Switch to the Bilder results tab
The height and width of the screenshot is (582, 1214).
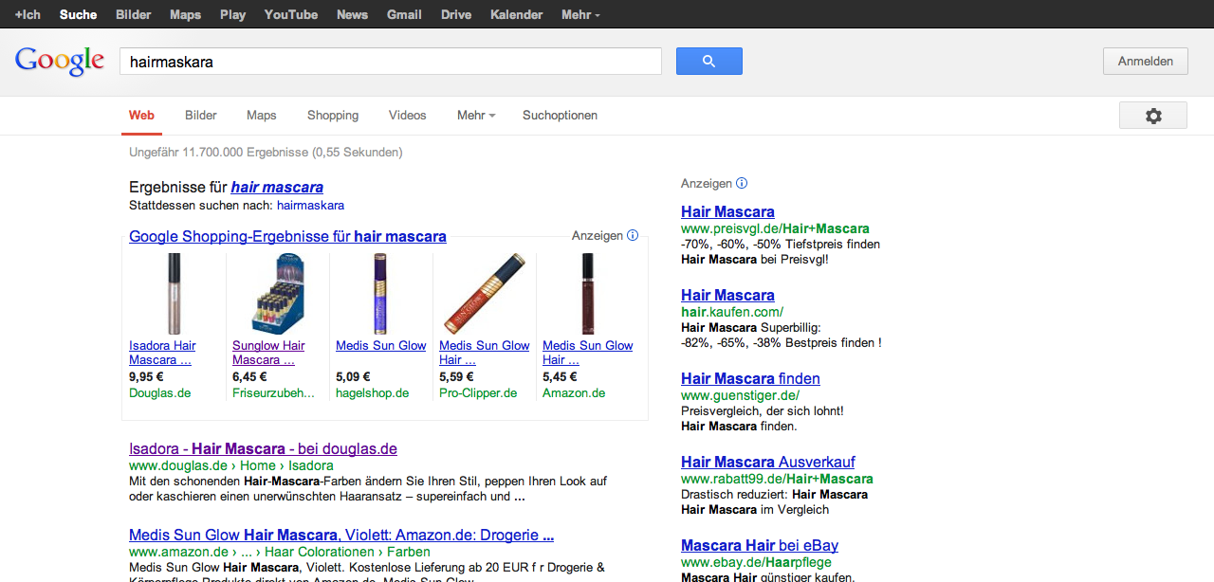click(201, 116)
